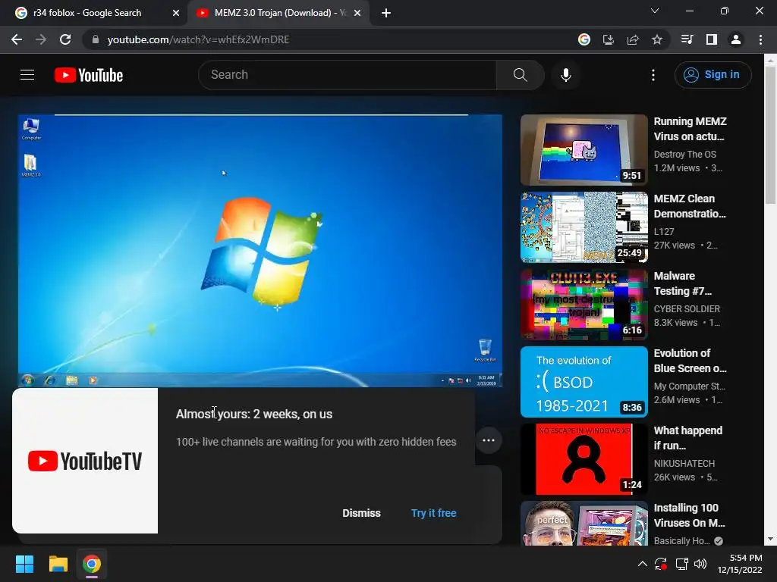
Task: Open YouTube settings three-dot menu
Action: (x=653, y=75)
